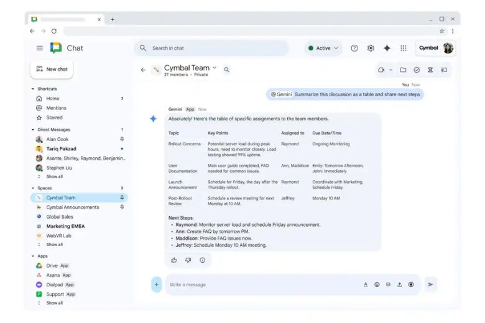Search within the Cymbal Team space

click(x=227, y=70)
